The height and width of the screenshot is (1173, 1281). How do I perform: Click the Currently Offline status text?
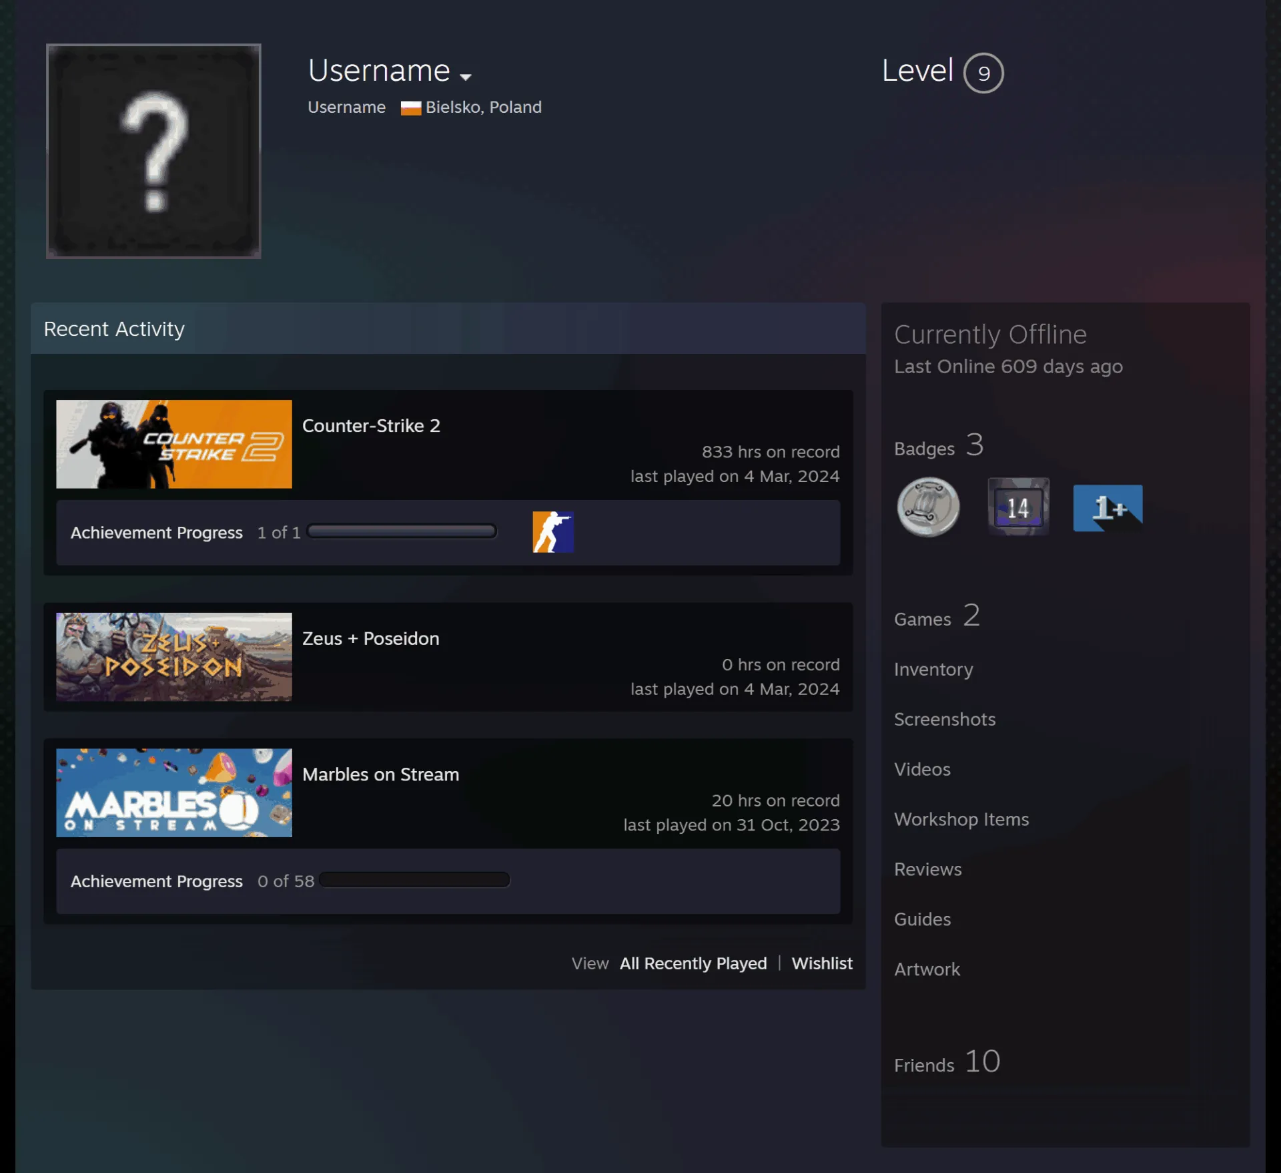pyautogui.click(x=990, y=334)
